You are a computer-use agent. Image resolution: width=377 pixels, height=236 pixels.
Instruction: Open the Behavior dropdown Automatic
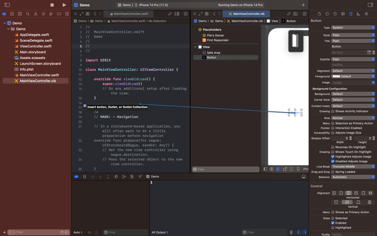(353, 177)
